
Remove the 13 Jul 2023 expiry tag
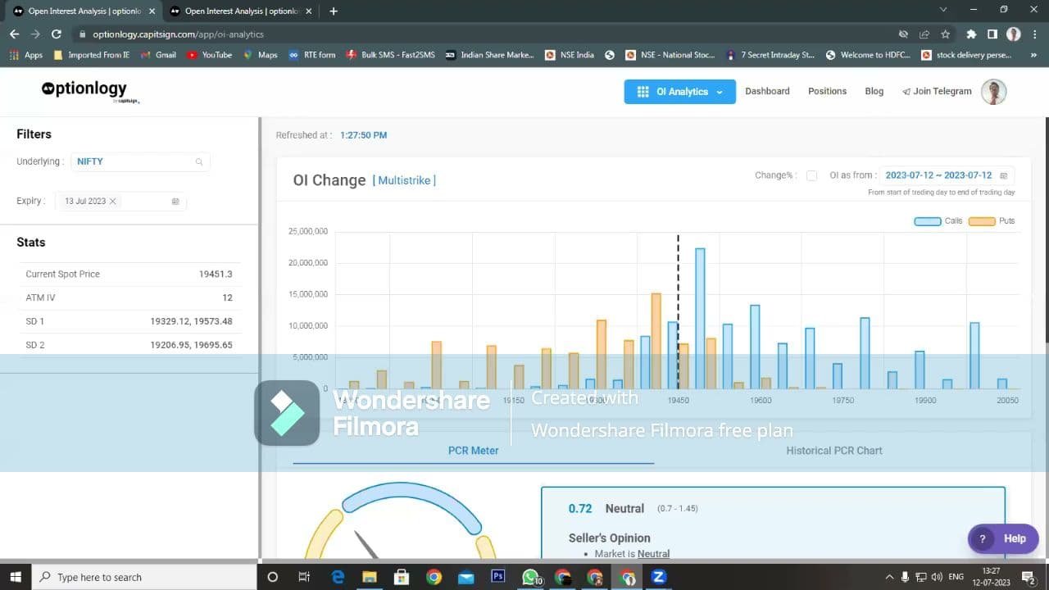[113, 202]
